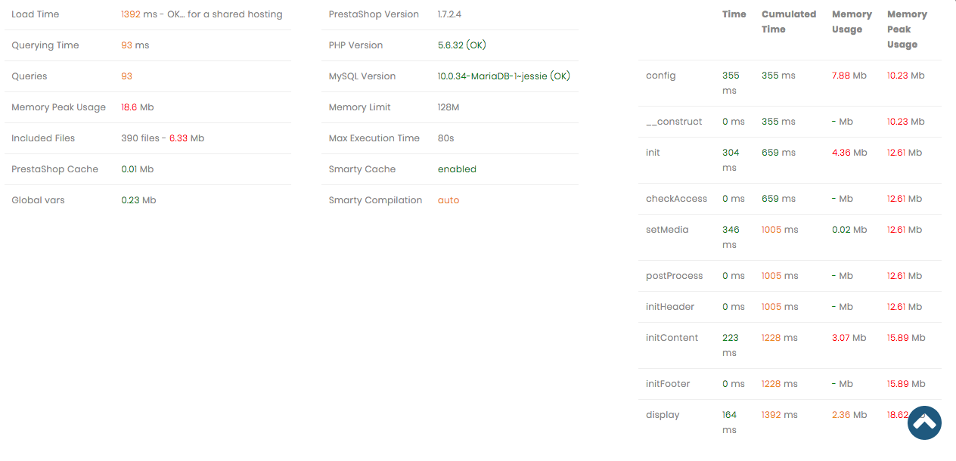Click the PrestaShop Cache label

point(55,169)
